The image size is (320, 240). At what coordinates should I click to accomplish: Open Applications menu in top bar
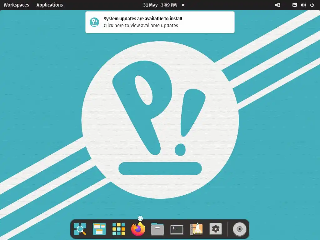point(50,5)
